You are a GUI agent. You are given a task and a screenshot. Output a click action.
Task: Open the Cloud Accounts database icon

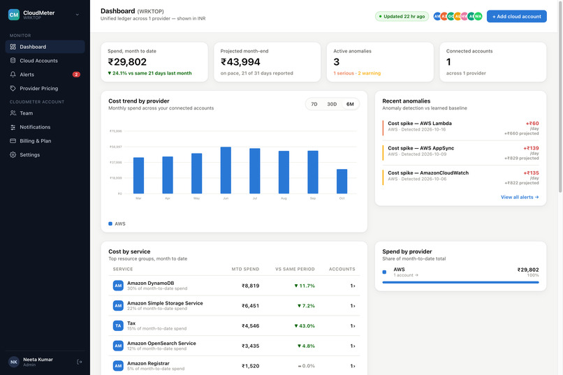13,61
